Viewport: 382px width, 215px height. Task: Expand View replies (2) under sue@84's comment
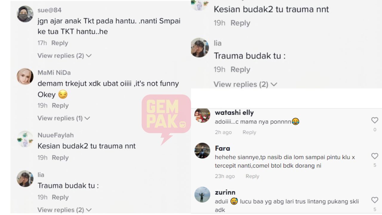coord(64,55)
